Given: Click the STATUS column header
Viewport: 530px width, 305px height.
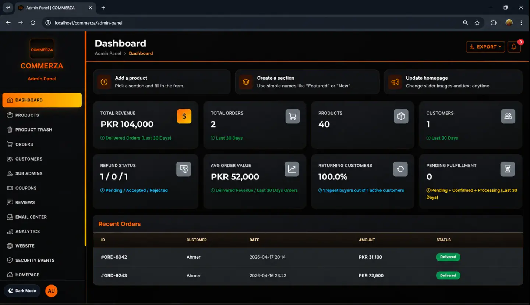Looking at the screenshot, I should [444, 240].
